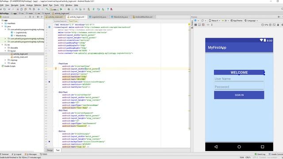The height and width of the screenshot is (159, 283).
Task: Collapse the java folder
Action: tap(2, 26)
